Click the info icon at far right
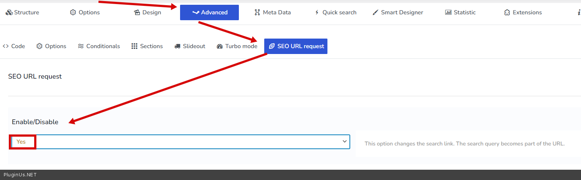 coord(579,12)
